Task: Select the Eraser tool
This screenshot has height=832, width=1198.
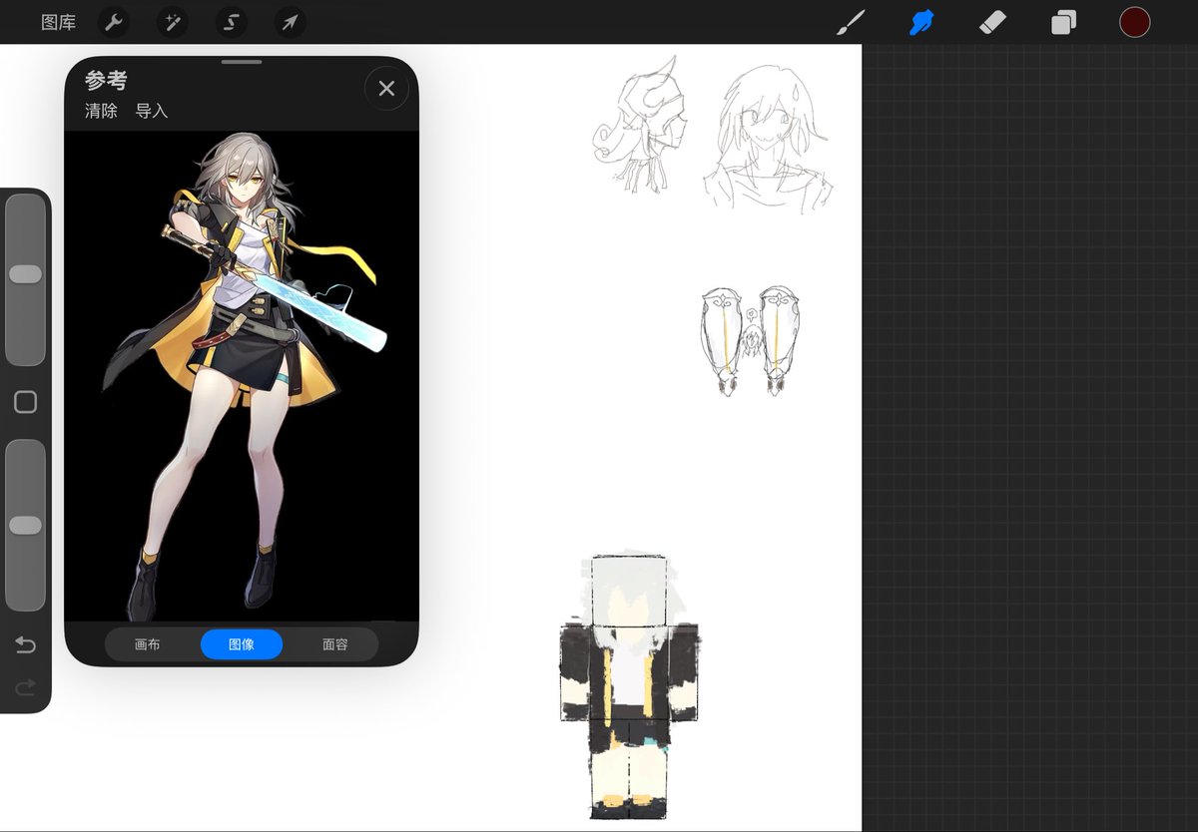Action: point(992,22)
